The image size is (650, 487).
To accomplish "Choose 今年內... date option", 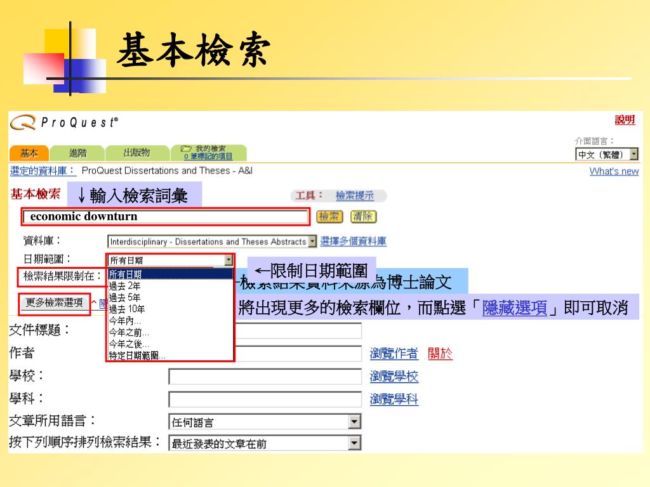I will tap(170, 320).
